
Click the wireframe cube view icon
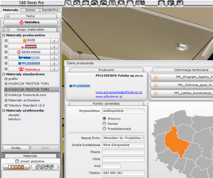161,3
